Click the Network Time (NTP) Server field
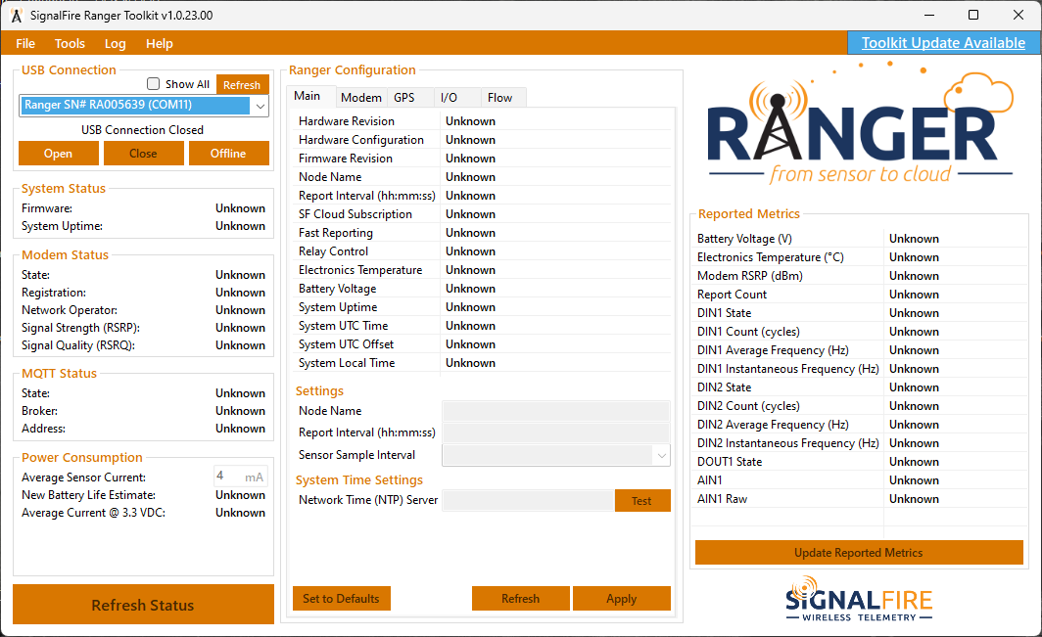This screenshot has height=637, width=1042. coord(528,501)
